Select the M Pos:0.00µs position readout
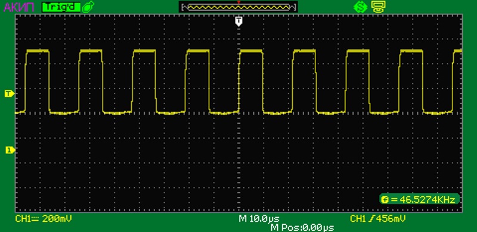477x232 pixels. pyautogui.click(x=302, y=227)
